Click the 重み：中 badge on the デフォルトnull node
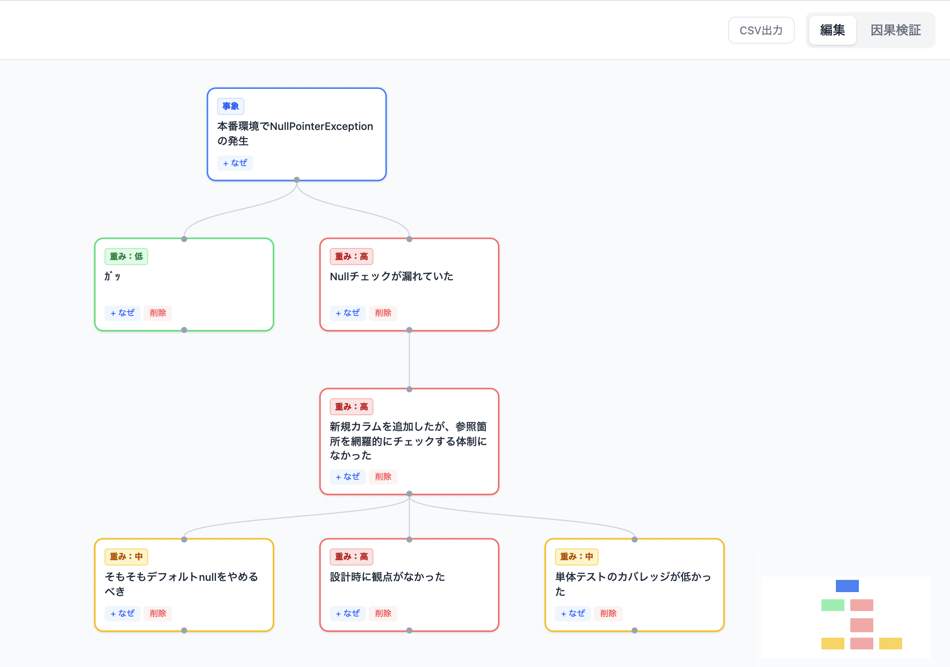 point(126,556)
